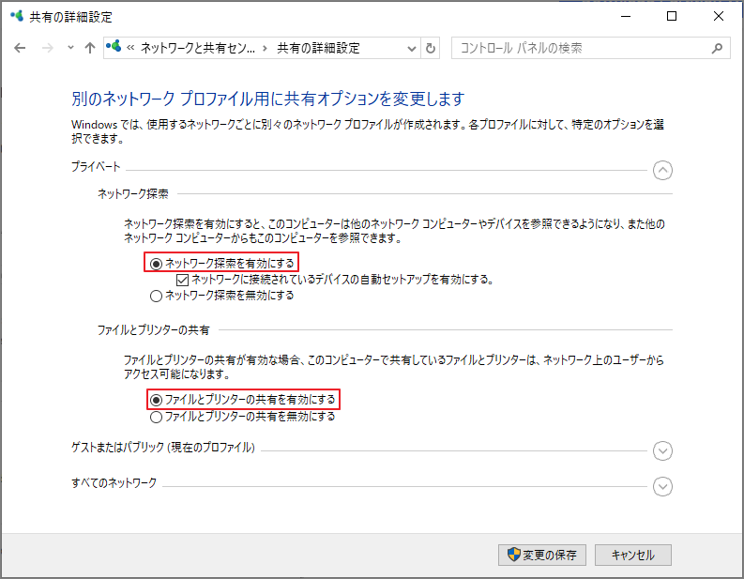Collapse the プライベート section chevron
The image size is (744, 579).
tap(662, 170)
